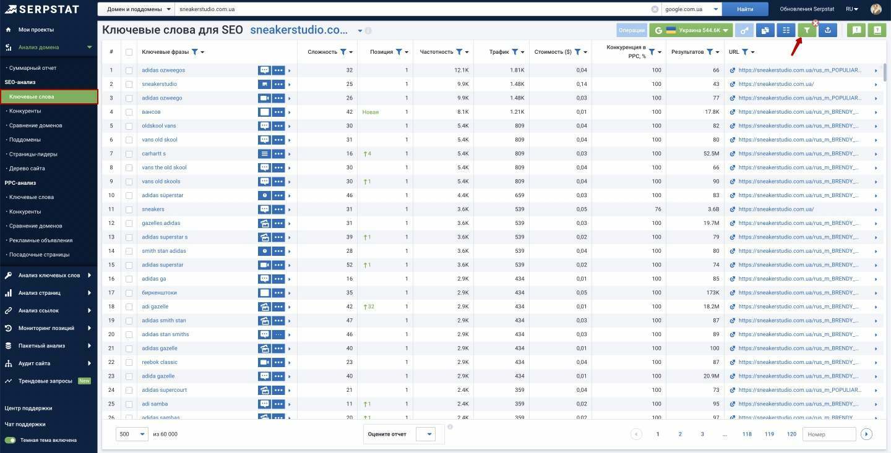This screenshot has width=891, height=453.
Task: Click the export upload icon button
Action: 828,30
